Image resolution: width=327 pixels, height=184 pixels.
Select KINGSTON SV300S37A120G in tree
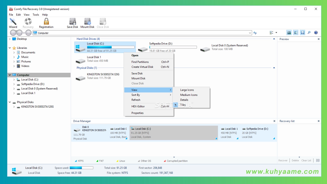coord(37,107)
